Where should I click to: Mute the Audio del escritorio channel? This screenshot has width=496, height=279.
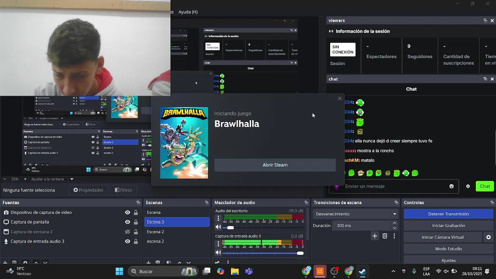coord(218,227)
